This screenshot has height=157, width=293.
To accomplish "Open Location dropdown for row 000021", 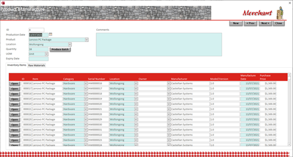I will [x=136, y=109].
